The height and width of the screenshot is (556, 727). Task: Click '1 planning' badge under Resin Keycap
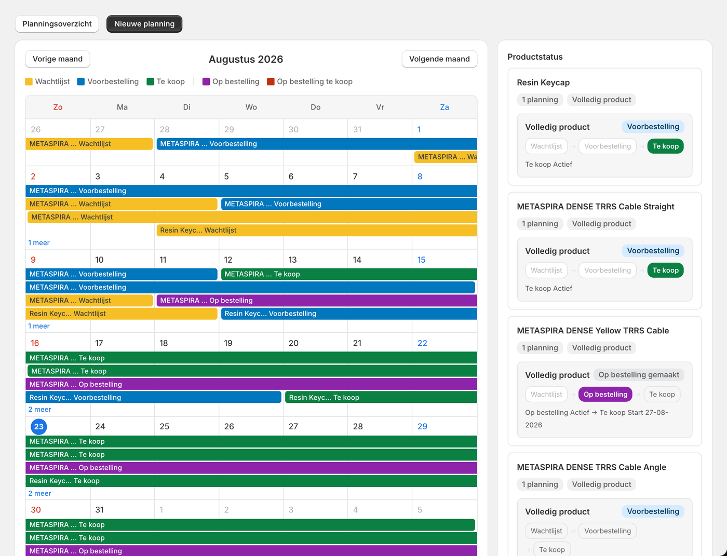tap(540, 100)
